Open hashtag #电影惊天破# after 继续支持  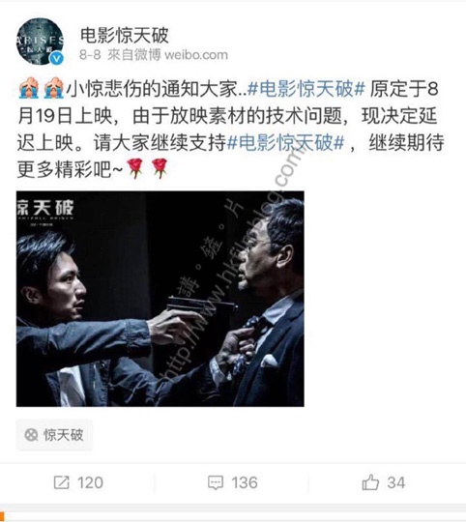click(x=285, y=143)
